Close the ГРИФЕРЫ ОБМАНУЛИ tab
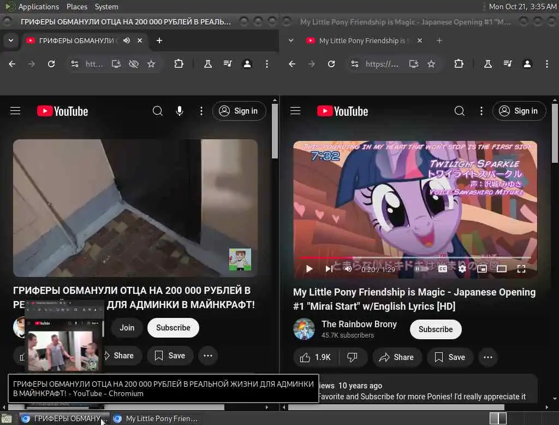The width and height of the screenshot is (559, 425). tap(140, 40)
